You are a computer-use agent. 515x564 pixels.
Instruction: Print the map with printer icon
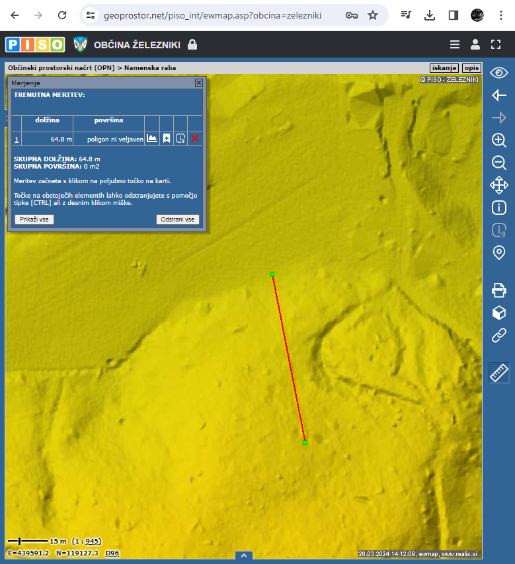point(499,290)
